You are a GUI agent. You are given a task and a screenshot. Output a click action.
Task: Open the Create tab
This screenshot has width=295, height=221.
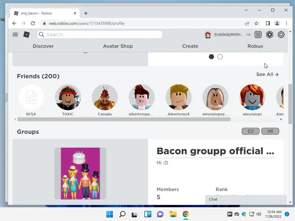[x=190, y=46]
